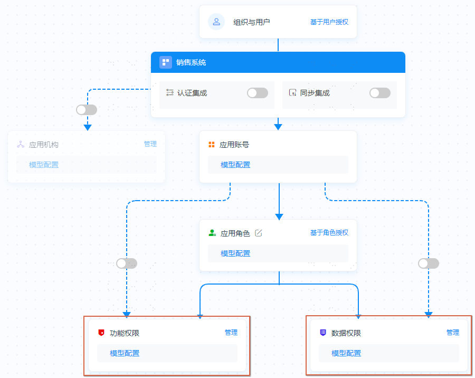Click the 销售系统 header title

(191, 62)
